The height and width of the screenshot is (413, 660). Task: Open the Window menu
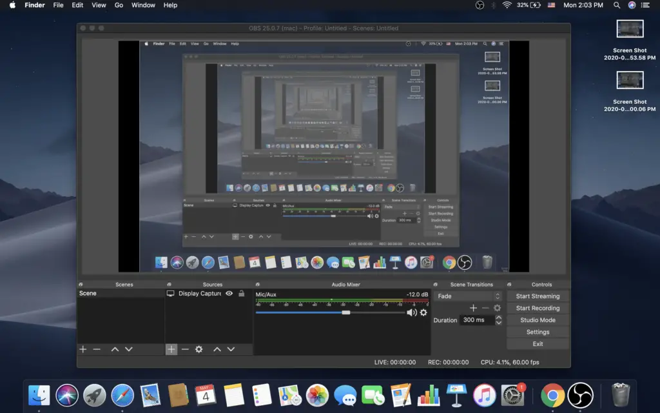[x=143, y=5]
